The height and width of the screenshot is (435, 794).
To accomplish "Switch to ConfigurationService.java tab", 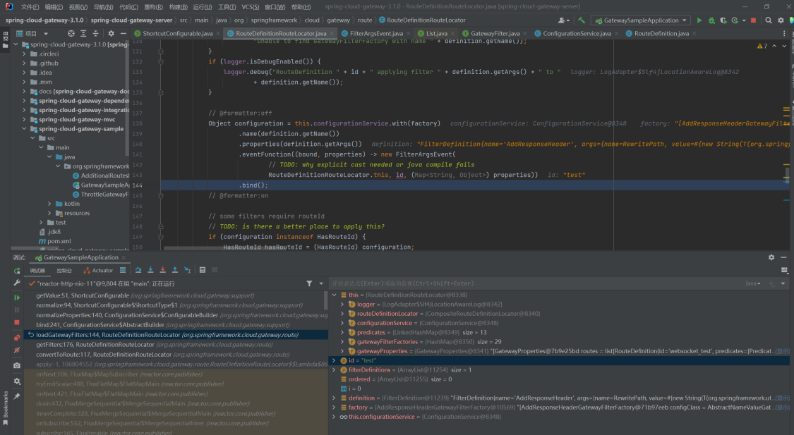I will 576,33.
